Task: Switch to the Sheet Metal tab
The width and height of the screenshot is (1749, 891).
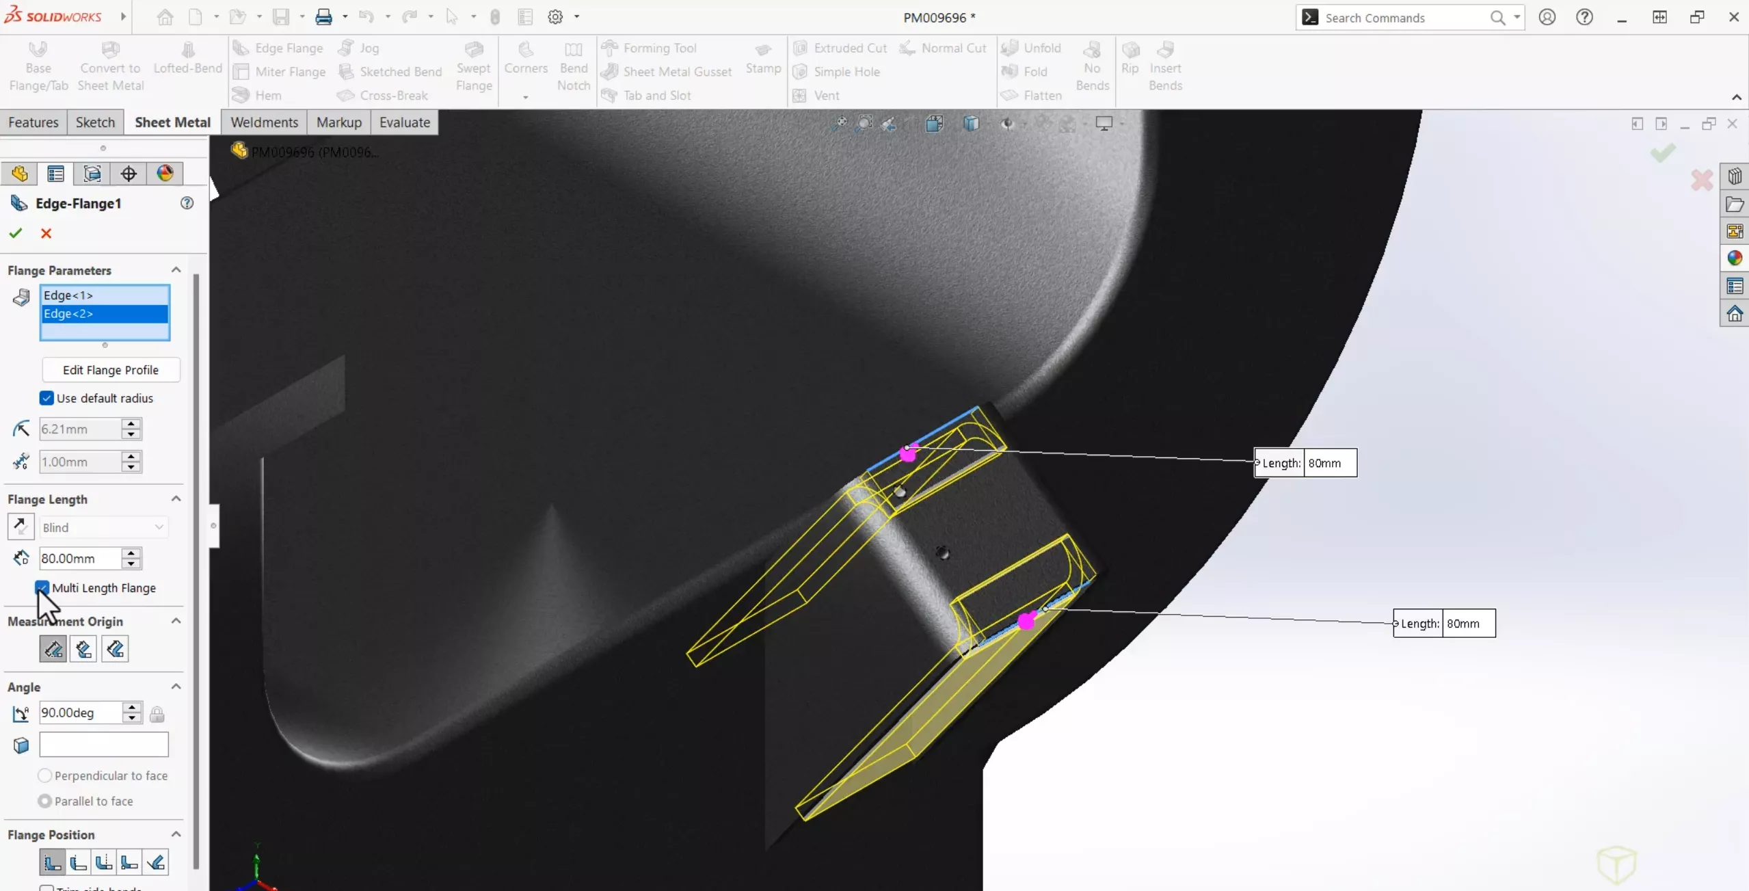Action: pyautogui.click(x=172, y=122)
